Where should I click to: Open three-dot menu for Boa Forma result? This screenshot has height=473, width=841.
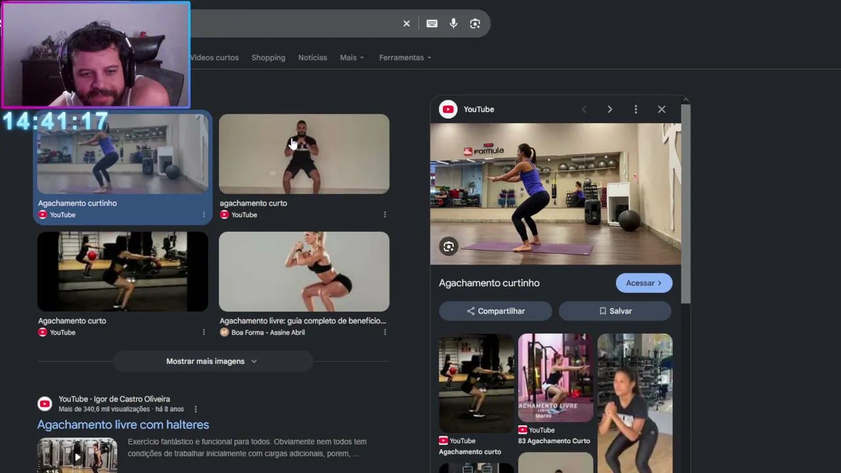[385, 332]
